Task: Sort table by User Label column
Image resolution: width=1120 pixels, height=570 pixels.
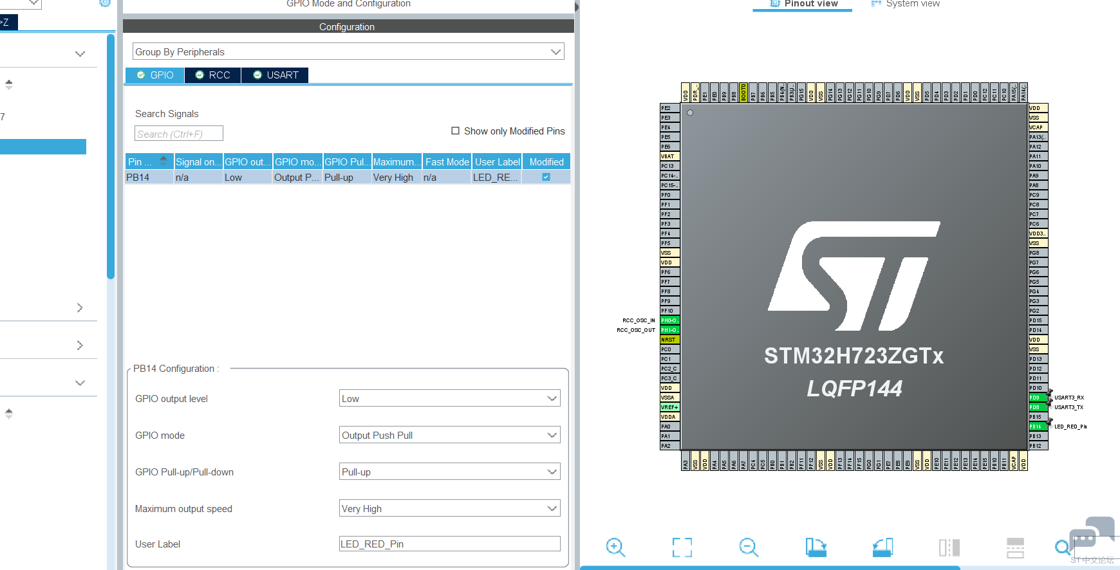Action: pos(497,161)
